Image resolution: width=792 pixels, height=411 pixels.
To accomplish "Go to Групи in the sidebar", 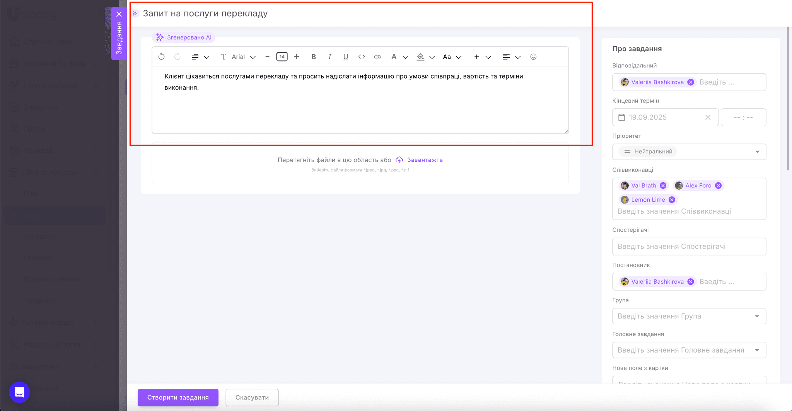I will pyautogui.click(x=34, y=128).
